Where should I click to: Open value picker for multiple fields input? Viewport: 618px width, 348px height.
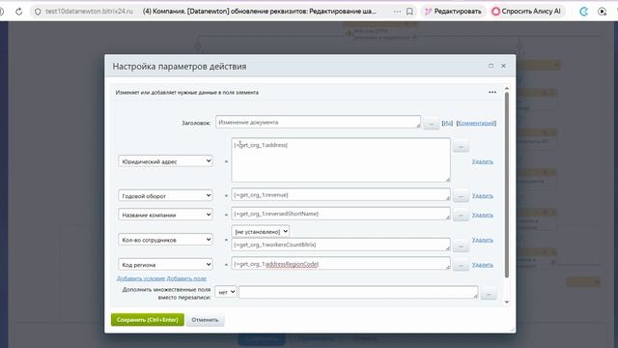pyautogui.click(x=489, y=294)
